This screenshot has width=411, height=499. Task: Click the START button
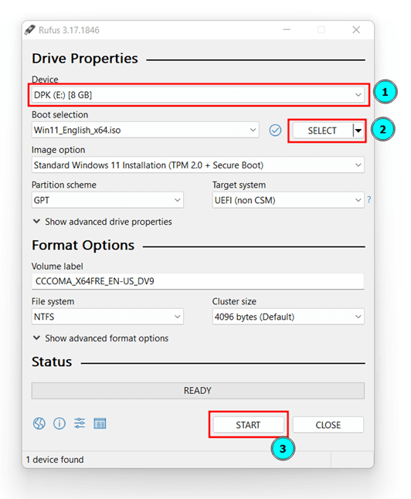pyautogui.click(x=248, y=425)
